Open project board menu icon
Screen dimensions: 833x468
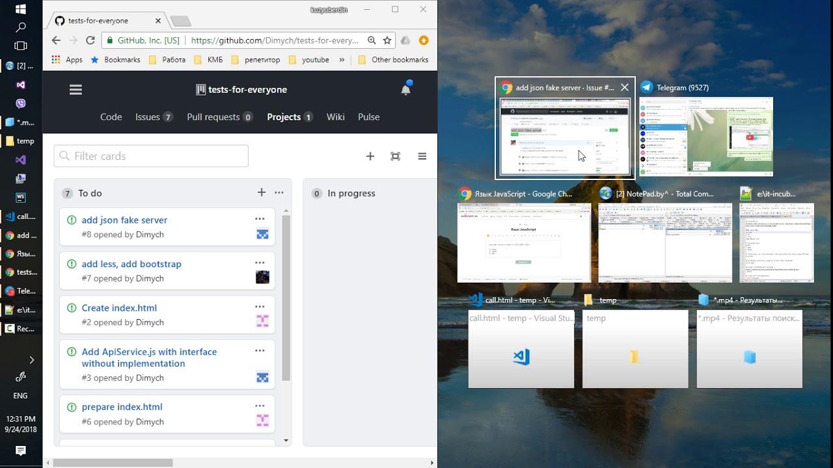pyautogui.click(x=422, y=156)
